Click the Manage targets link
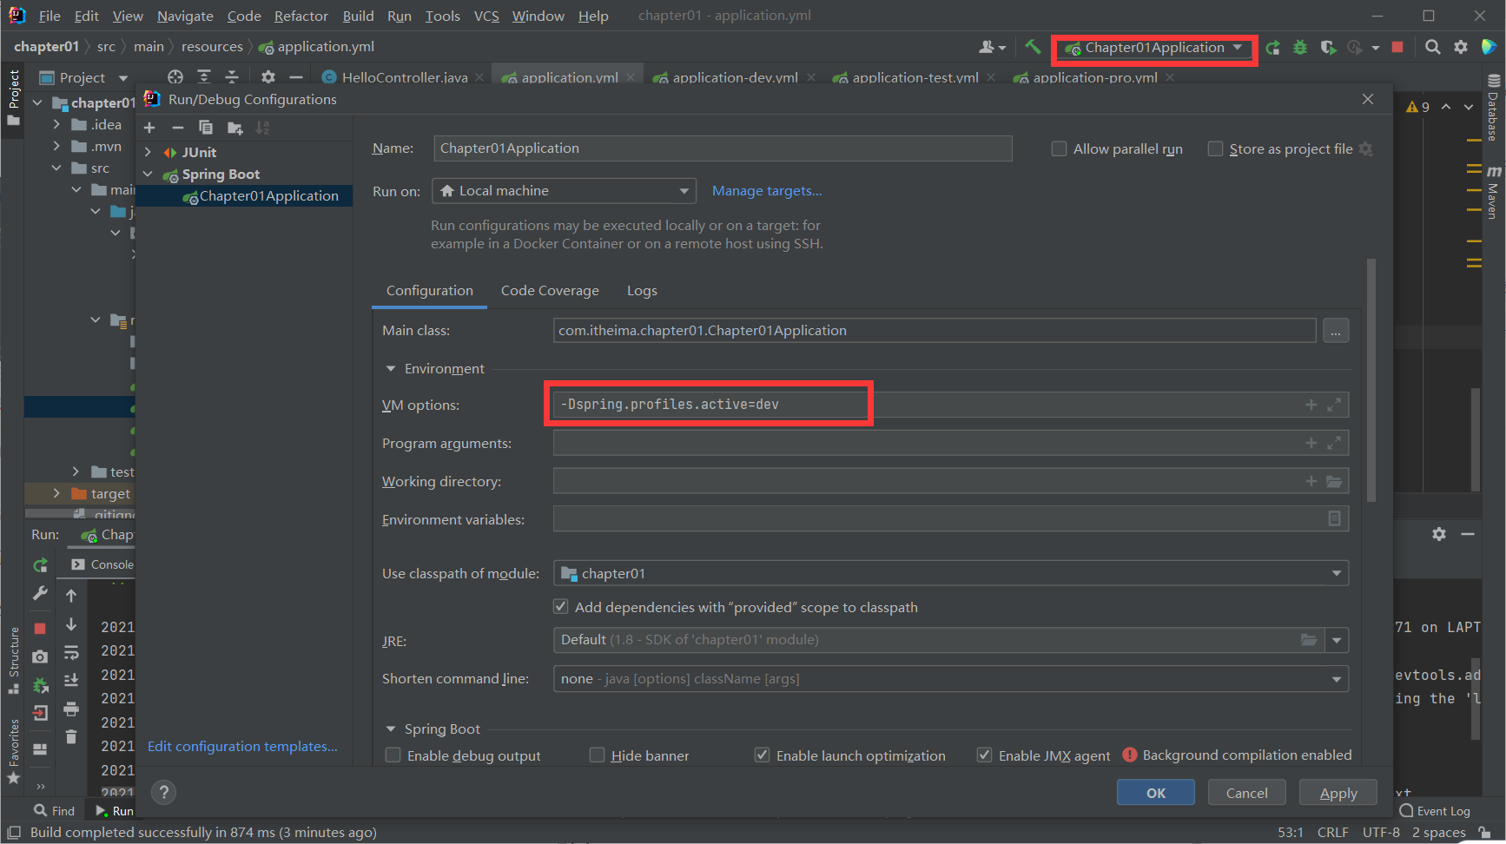Viewport: 1506px width, 844px height. pyautogui.click(x=767, y=190)
